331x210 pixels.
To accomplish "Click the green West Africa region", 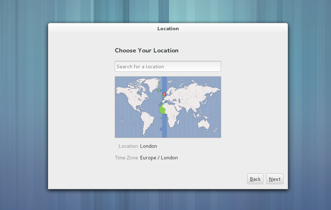I will pyautogui.click(x=162, y=110).
